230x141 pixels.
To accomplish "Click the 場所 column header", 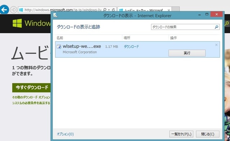I will point(127,38).
